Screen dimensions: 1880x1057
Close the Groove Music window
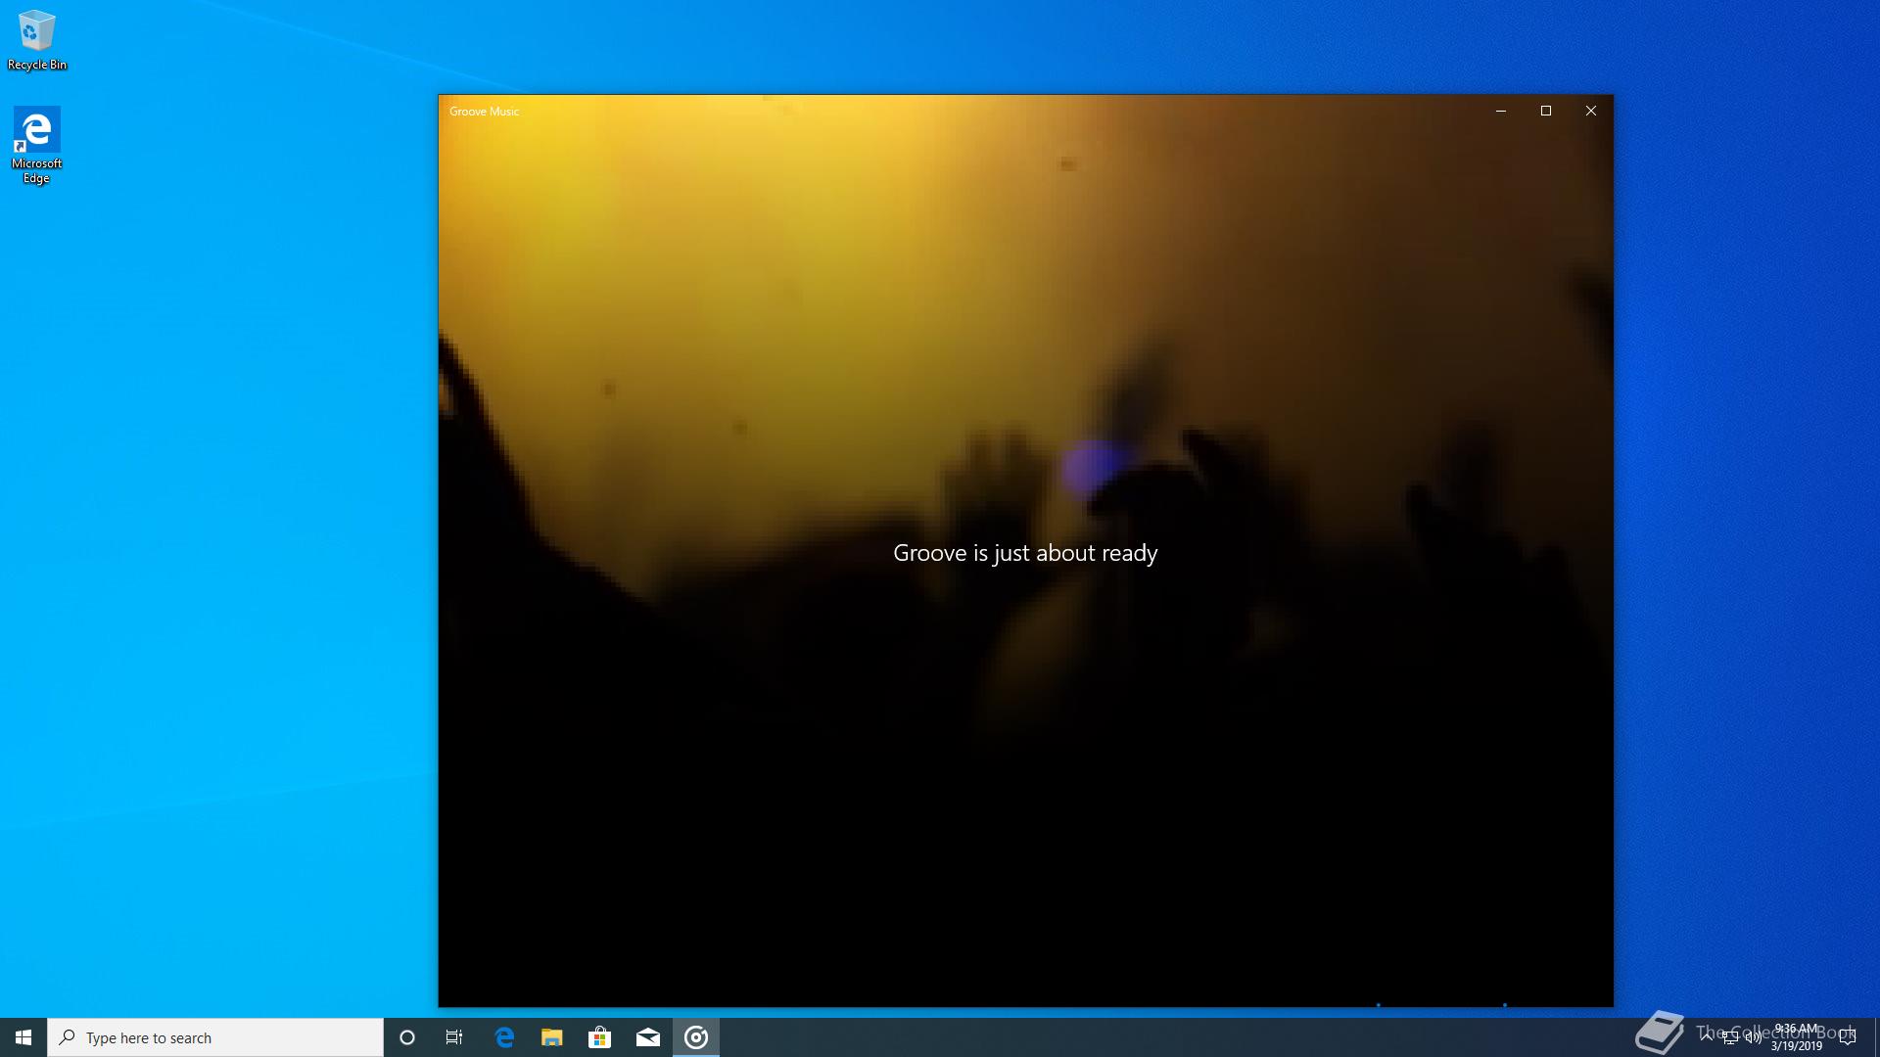click(1591, 111)
